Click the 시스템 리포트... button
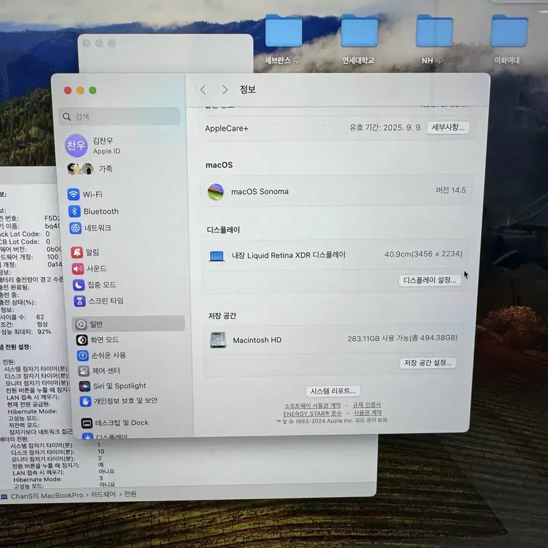Viewport: 548px width, 548px height. click(x=332, y=391)
